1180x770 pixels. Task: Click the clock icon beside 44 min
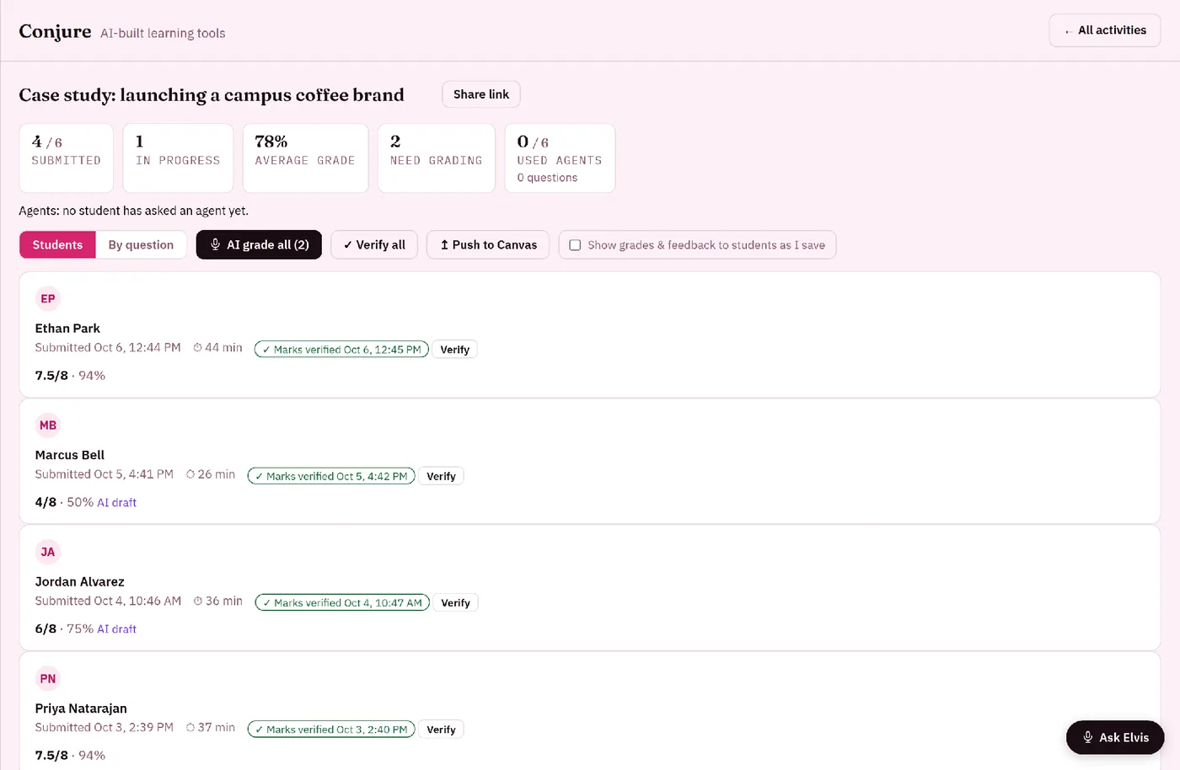197,348
